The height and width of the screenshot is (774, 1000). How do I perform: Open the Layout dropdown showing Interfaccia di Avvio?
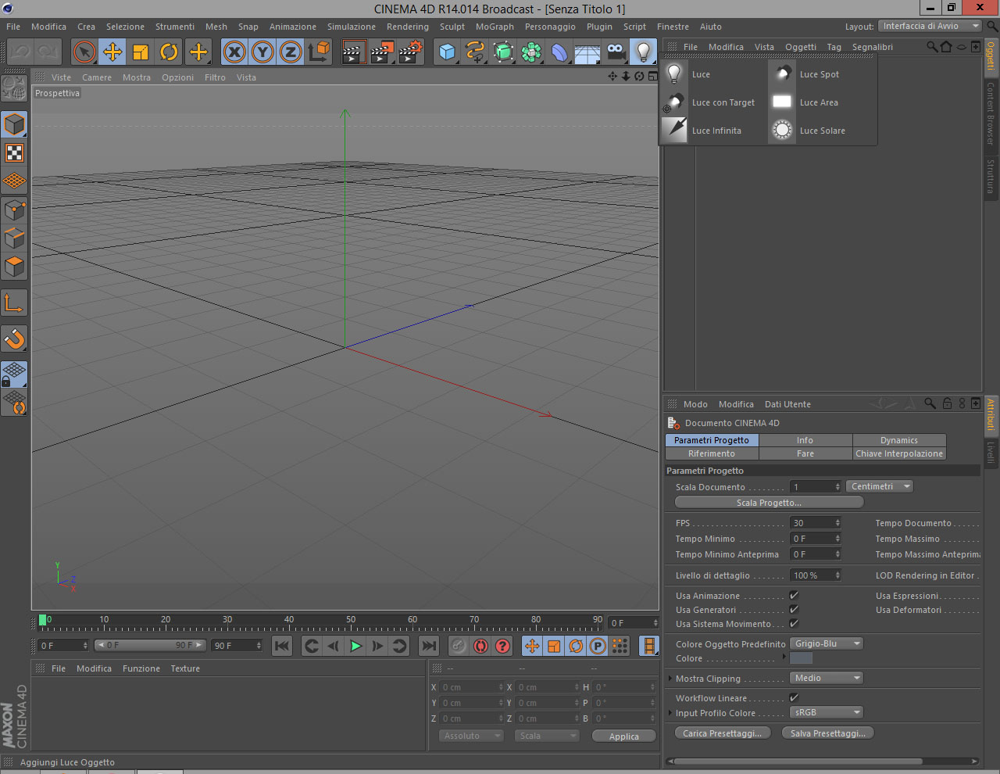pyautogui.click(x=930, y=27)
